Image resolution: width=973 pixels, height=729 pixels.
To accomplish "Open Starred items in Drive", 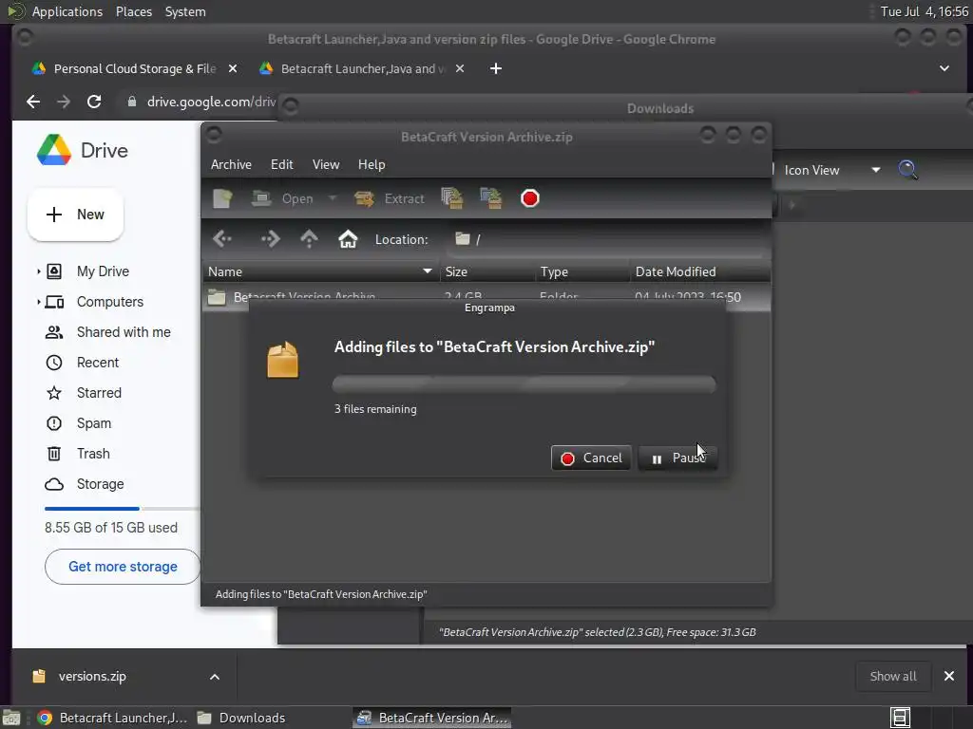I will coord(99,393).
